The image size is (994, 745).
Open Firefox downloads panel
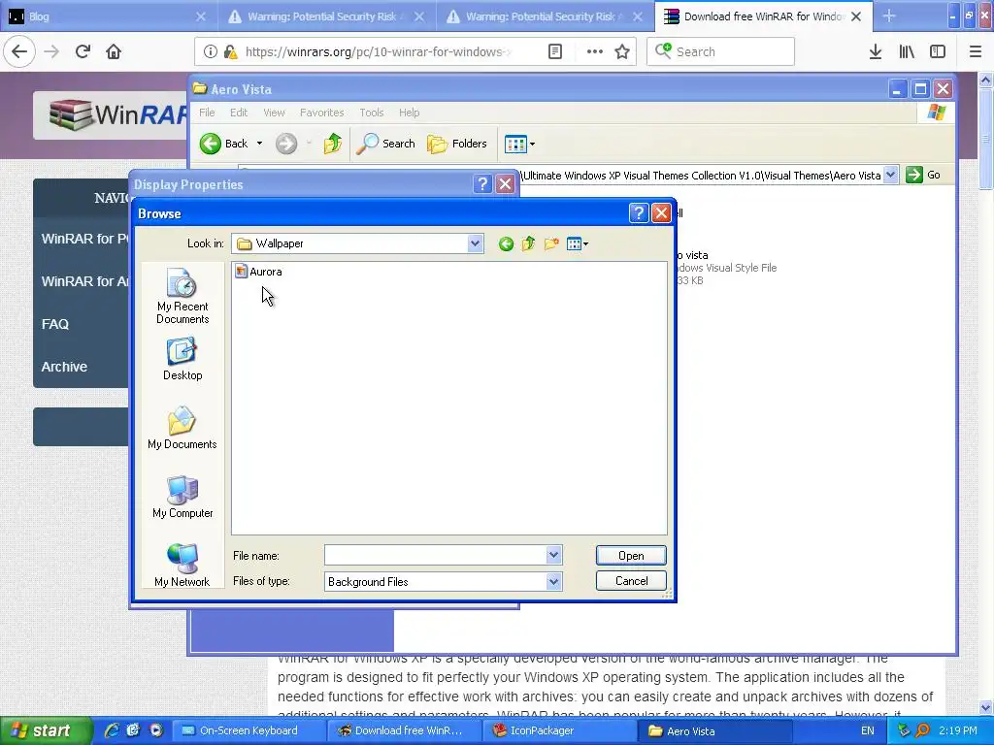click(x=876, y=52)
